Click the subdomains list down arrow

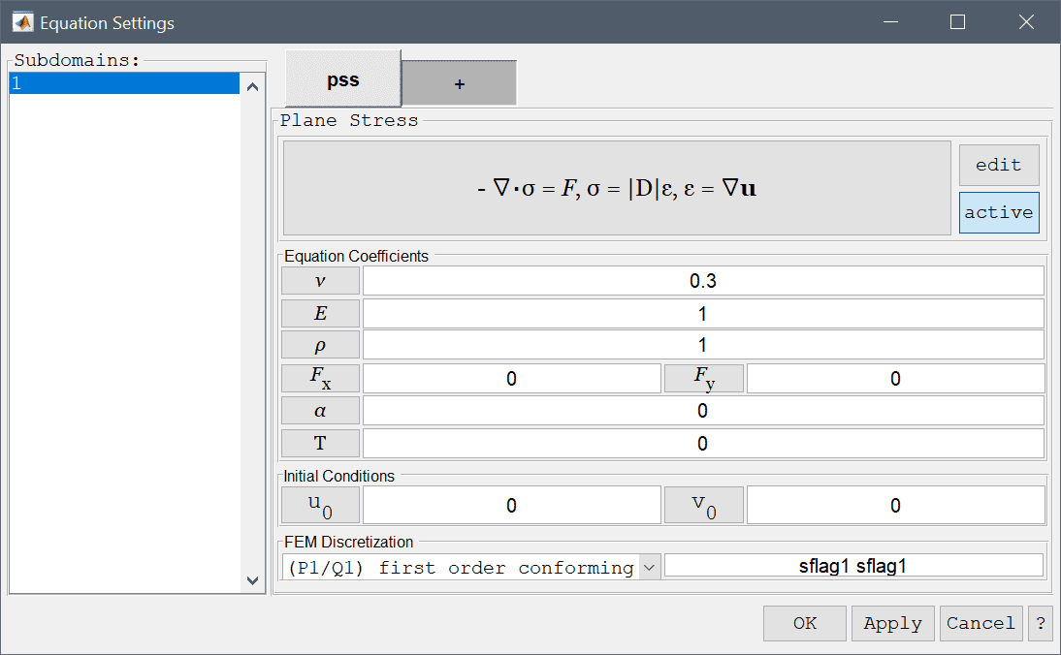point(252,580)
